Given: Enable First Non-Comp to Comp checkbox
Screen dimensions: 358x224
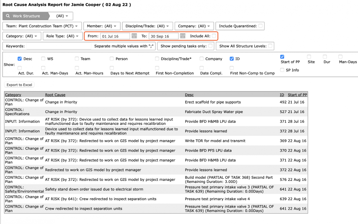Looking at the screenshot, I should [232, 68].
